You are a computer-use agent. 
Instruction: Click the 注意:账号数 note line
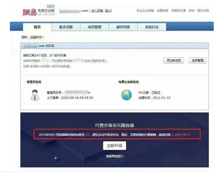point(47,66)
